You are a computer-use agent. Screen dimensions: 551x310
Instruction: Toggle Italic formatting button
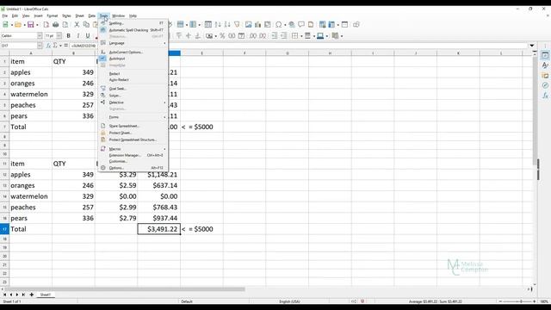click(x=78, y=36)
